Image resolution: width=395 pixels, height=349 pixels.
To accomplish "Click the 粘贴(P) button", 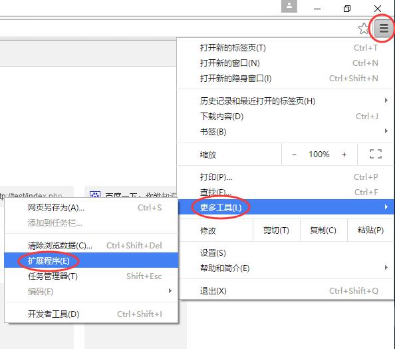I will click(370, 230).
